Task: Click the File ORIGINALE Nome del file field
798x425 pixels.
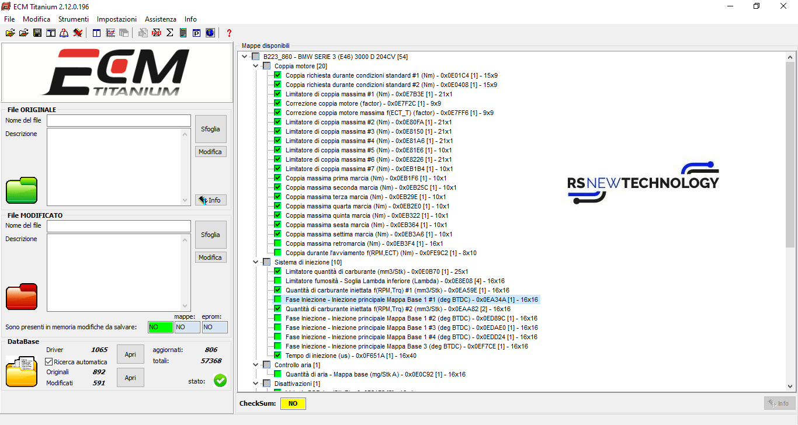Action: click(119, 120)
